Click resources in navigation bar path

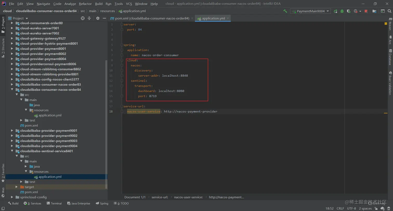point(107,11)
